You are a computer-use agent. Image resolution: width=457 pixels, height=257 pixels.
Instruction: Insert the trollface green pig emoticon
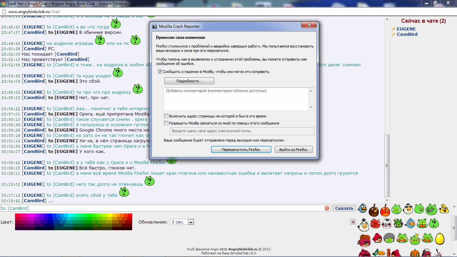(x=431, y=209)
